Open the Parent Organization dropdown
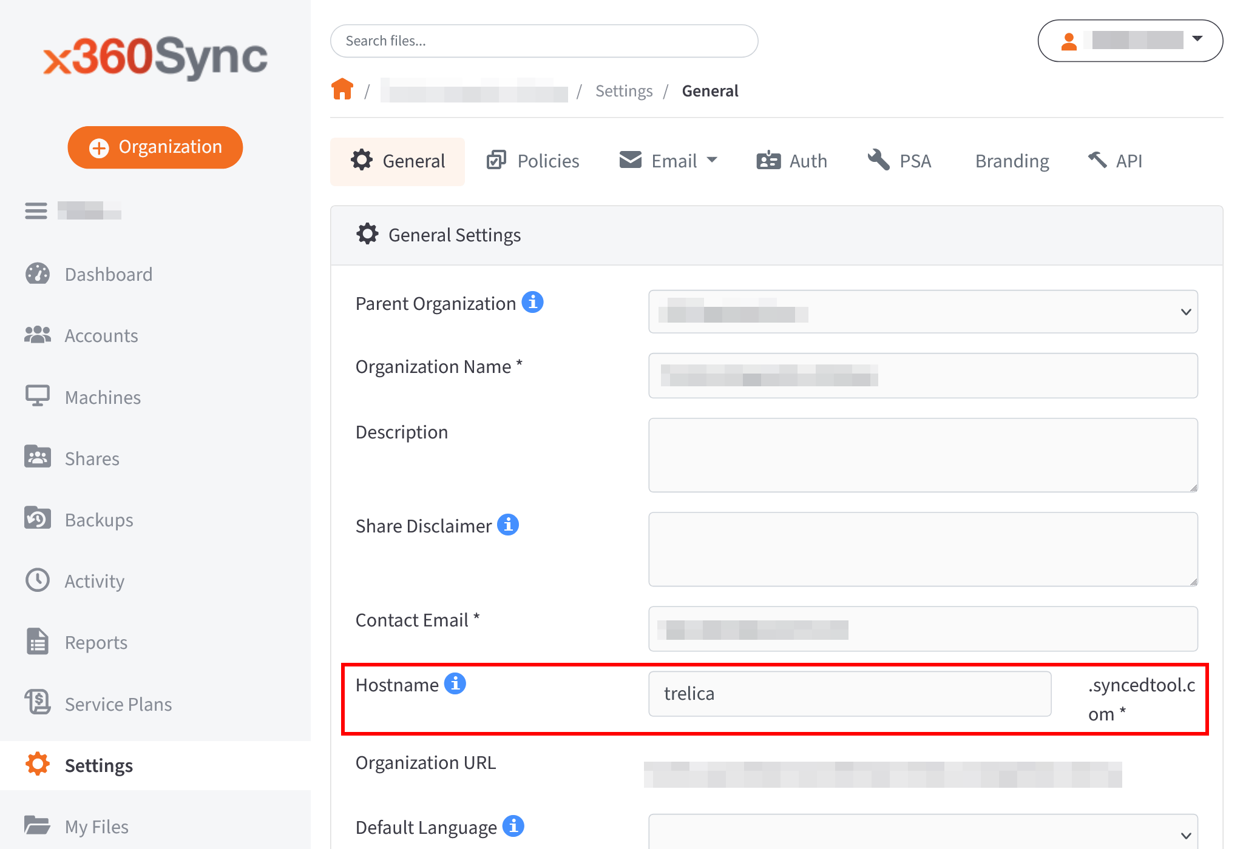Viewport: 1243px width, 849px height. pos(923,312)
